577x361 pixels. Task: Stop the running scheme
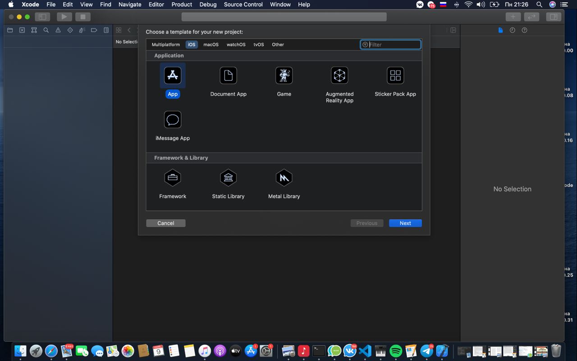click(x=82, y=17)
